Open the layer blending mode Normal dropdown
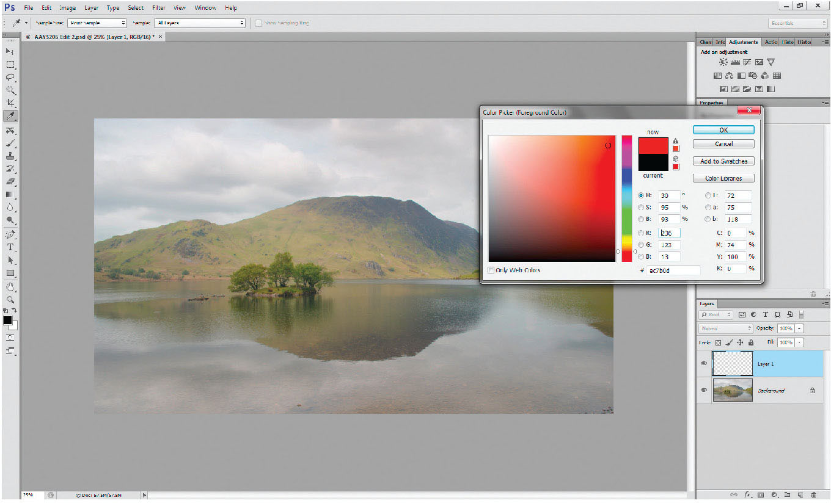 click(x=726, y=328)
